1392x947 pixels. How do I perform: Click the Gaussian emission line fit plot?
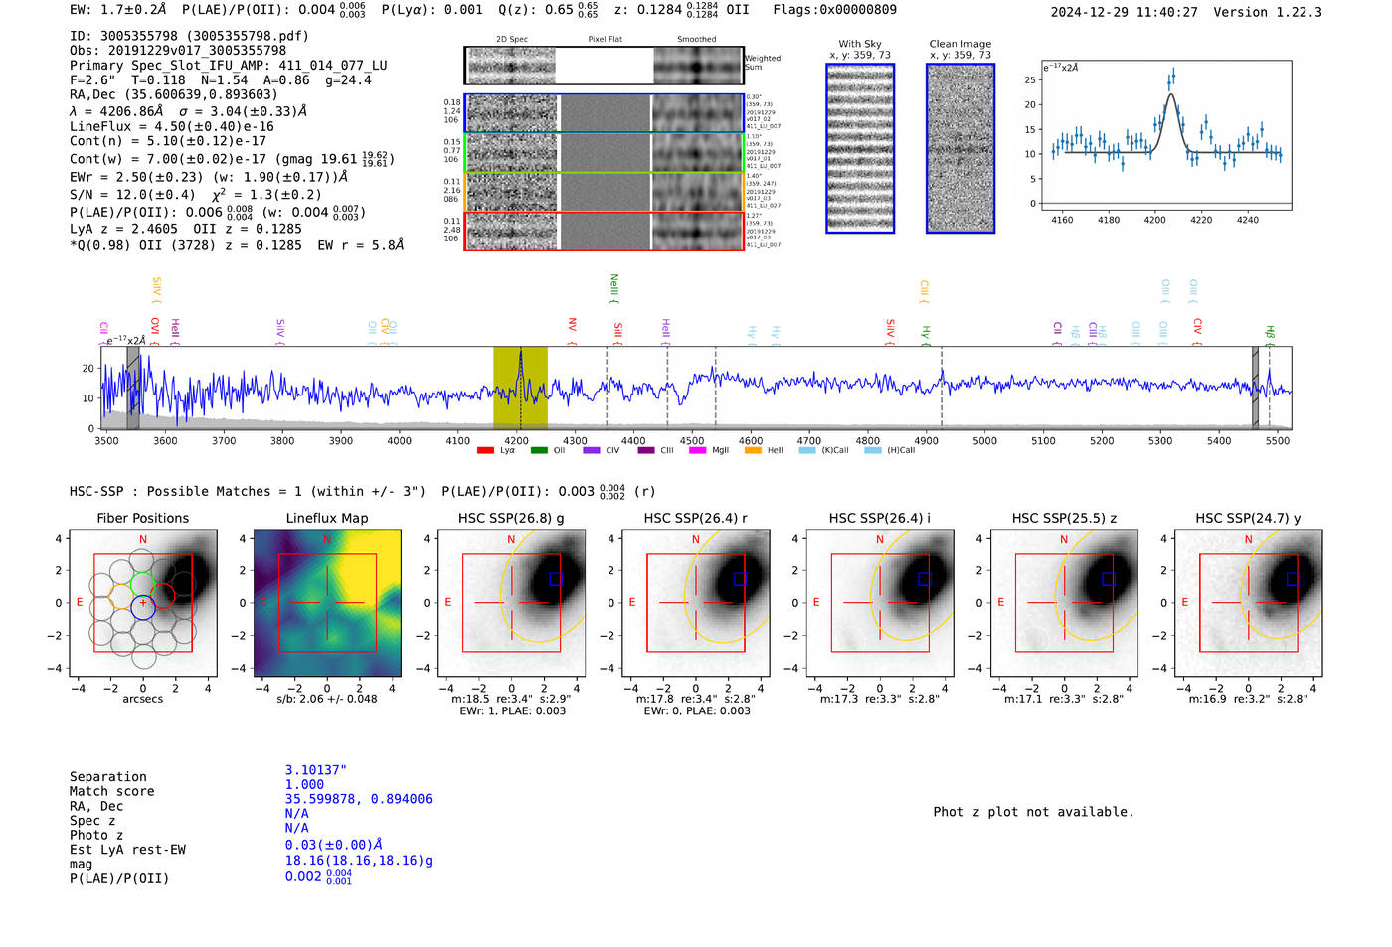coord(1166,136)
